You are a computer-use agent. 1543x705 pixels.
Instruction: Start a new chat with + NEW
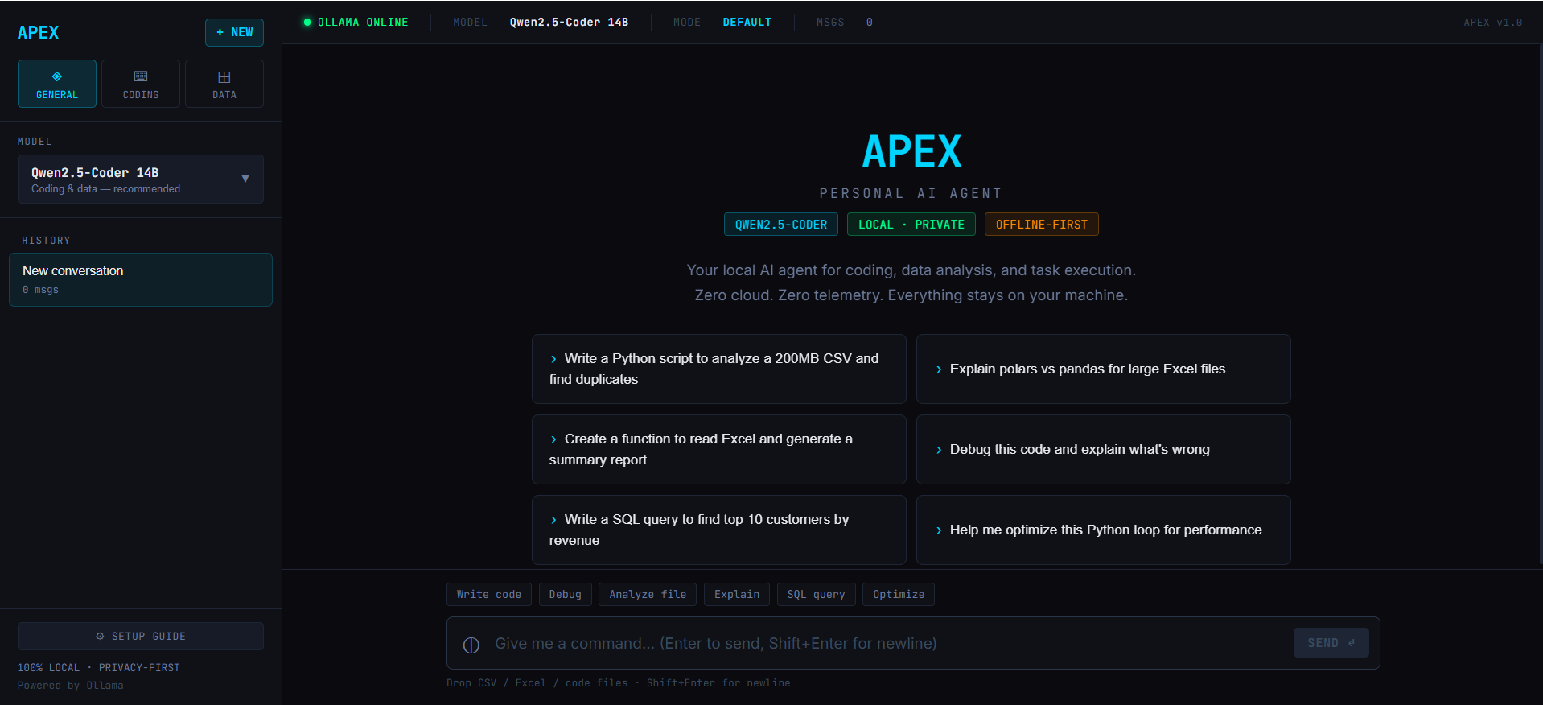(234, 32)
